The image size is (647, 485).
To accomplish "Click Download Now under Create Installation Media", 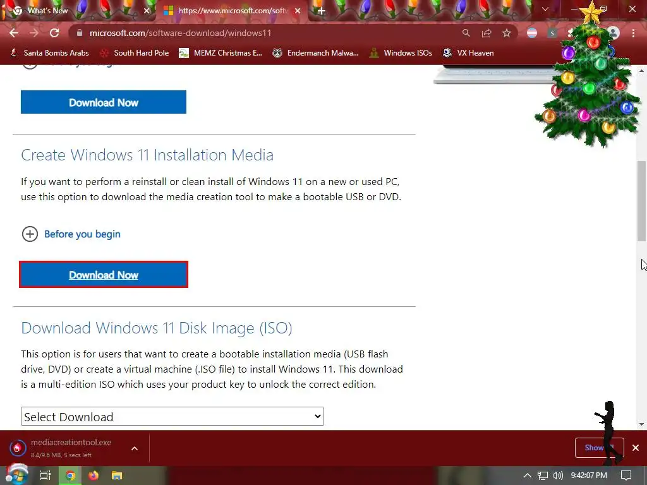I will [x=104, y=275].
